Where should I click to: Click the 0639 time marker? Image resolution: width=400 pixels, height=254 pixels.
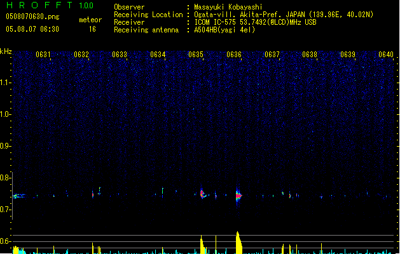[x=348, y=55]
